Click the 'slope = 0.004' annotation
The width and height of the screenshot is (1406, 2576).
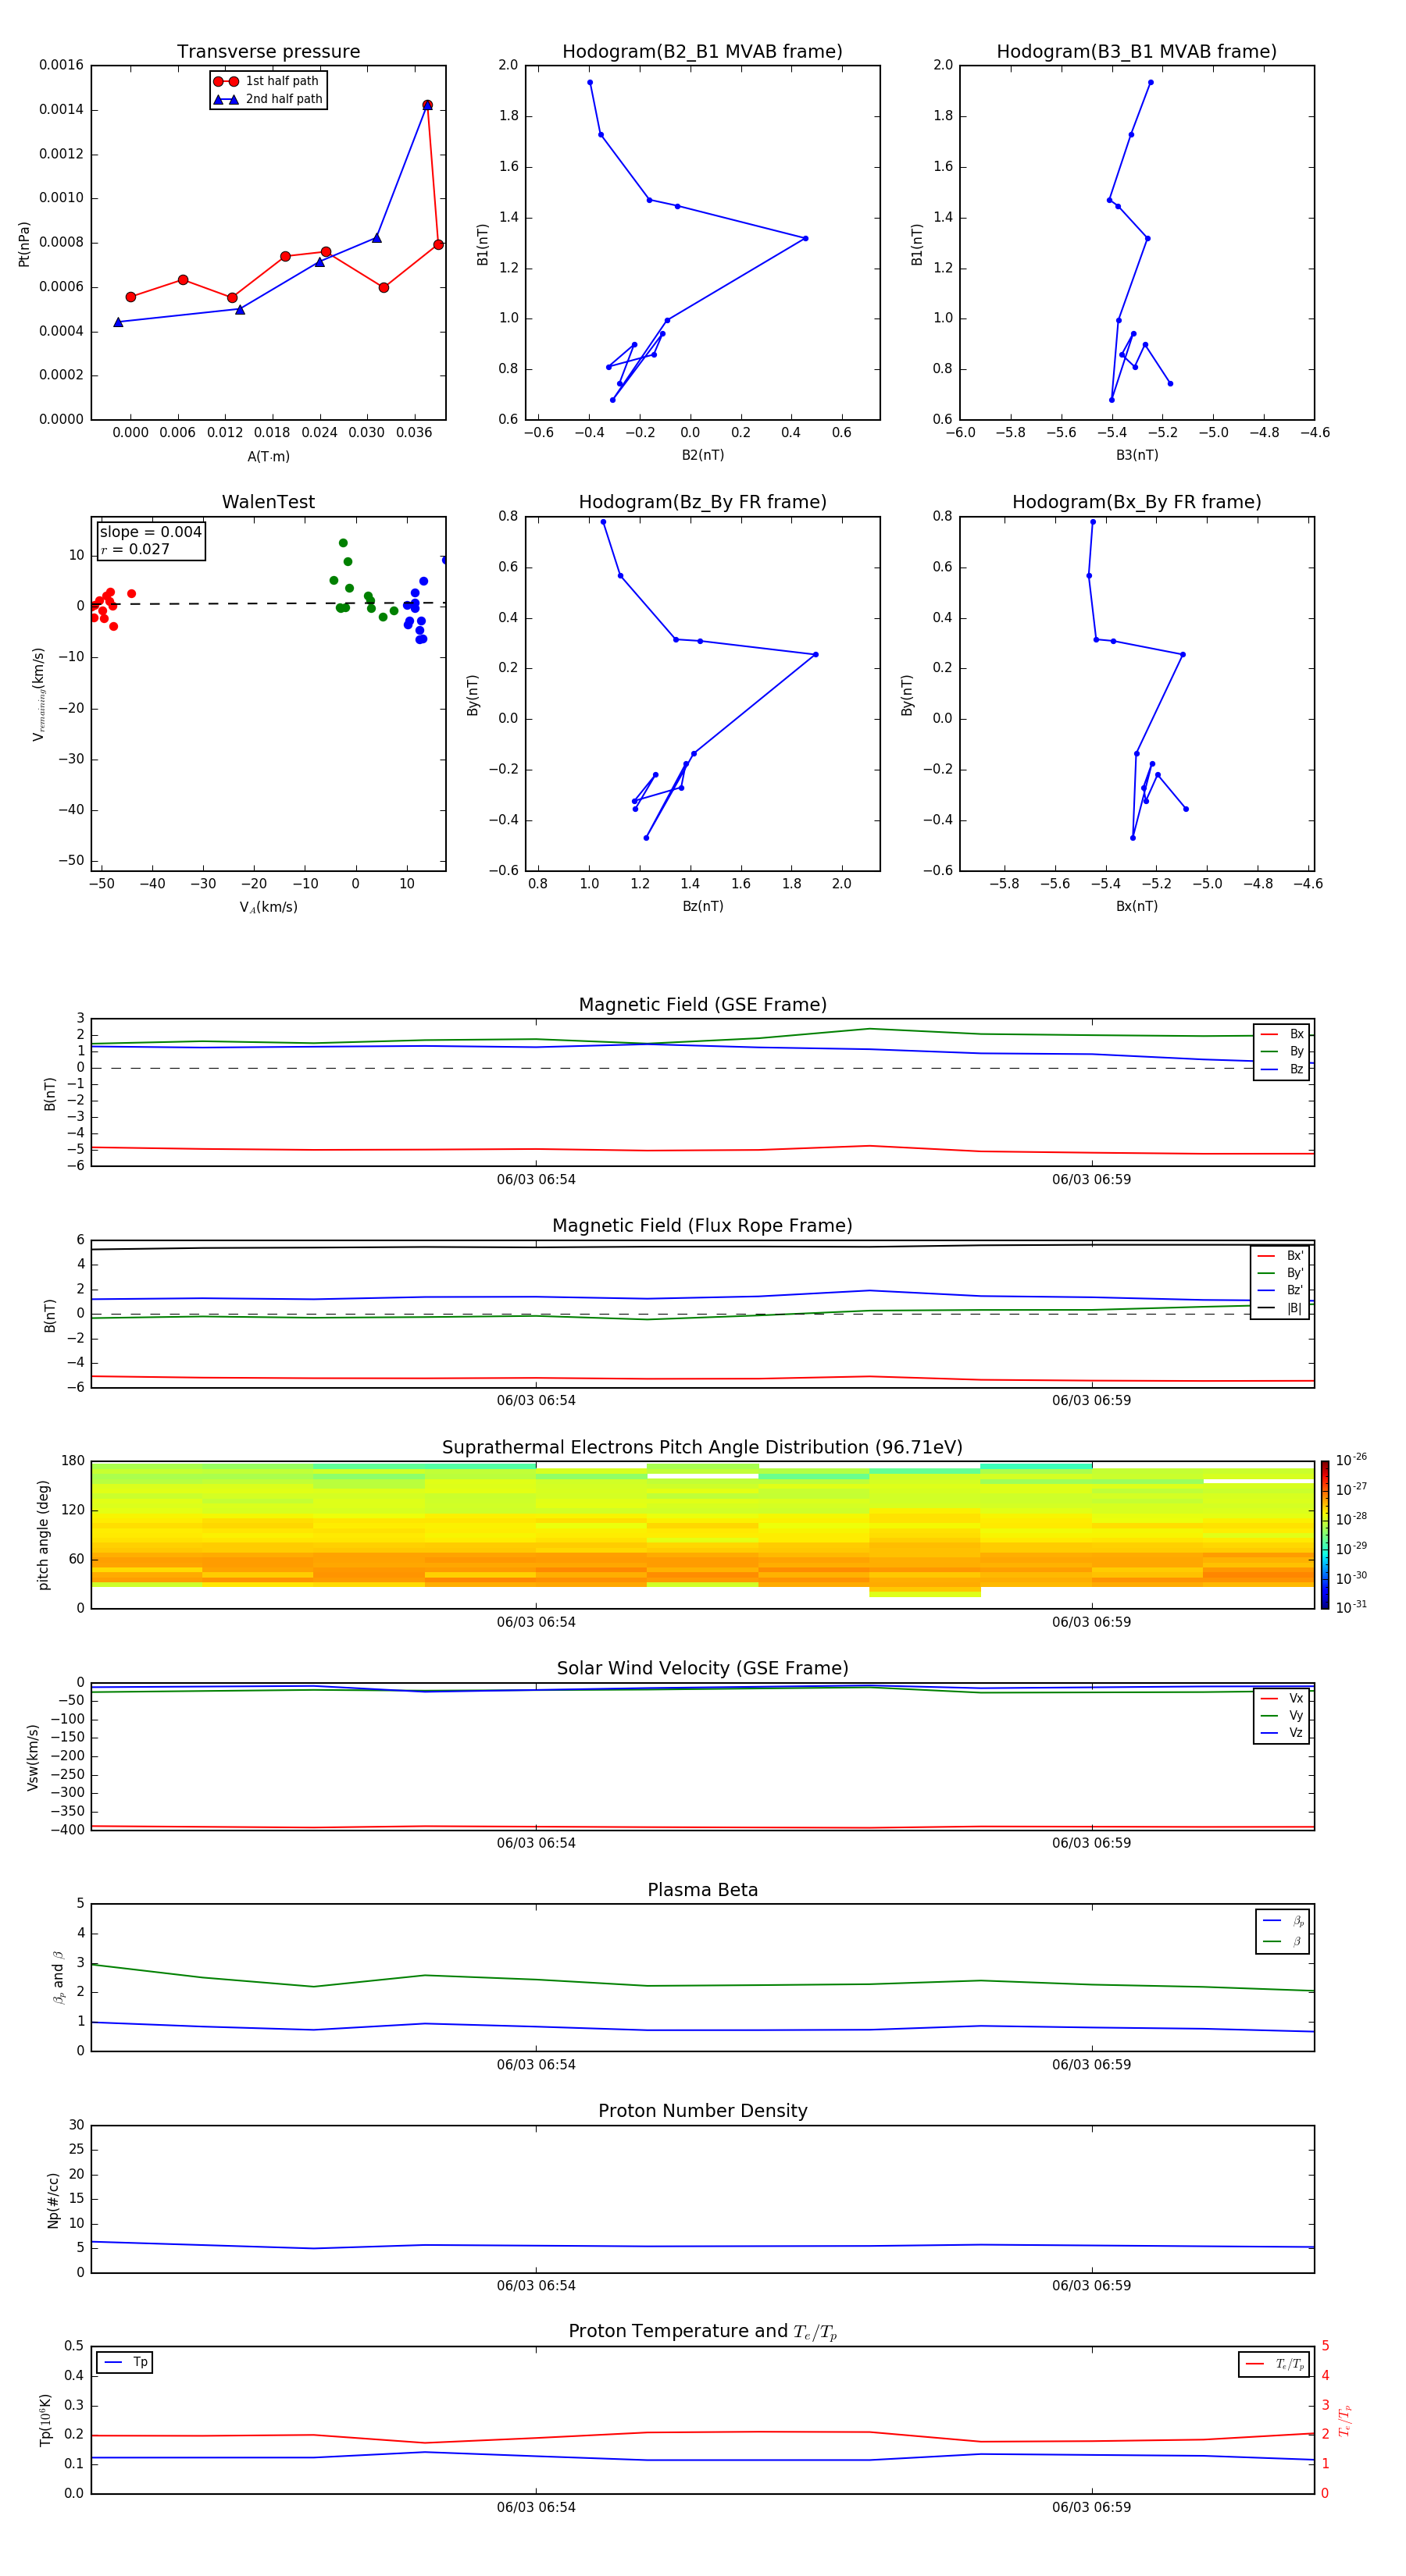[151, 532]
